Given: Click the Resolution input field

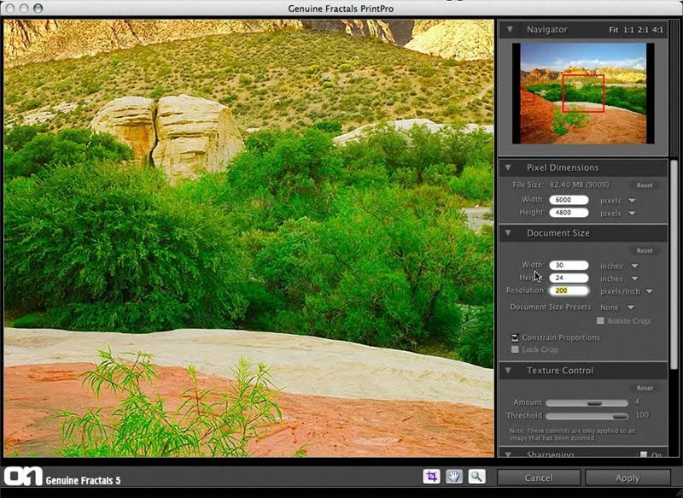Looking at the screenshot, I should pyautogui.click(x=569, y=290).
